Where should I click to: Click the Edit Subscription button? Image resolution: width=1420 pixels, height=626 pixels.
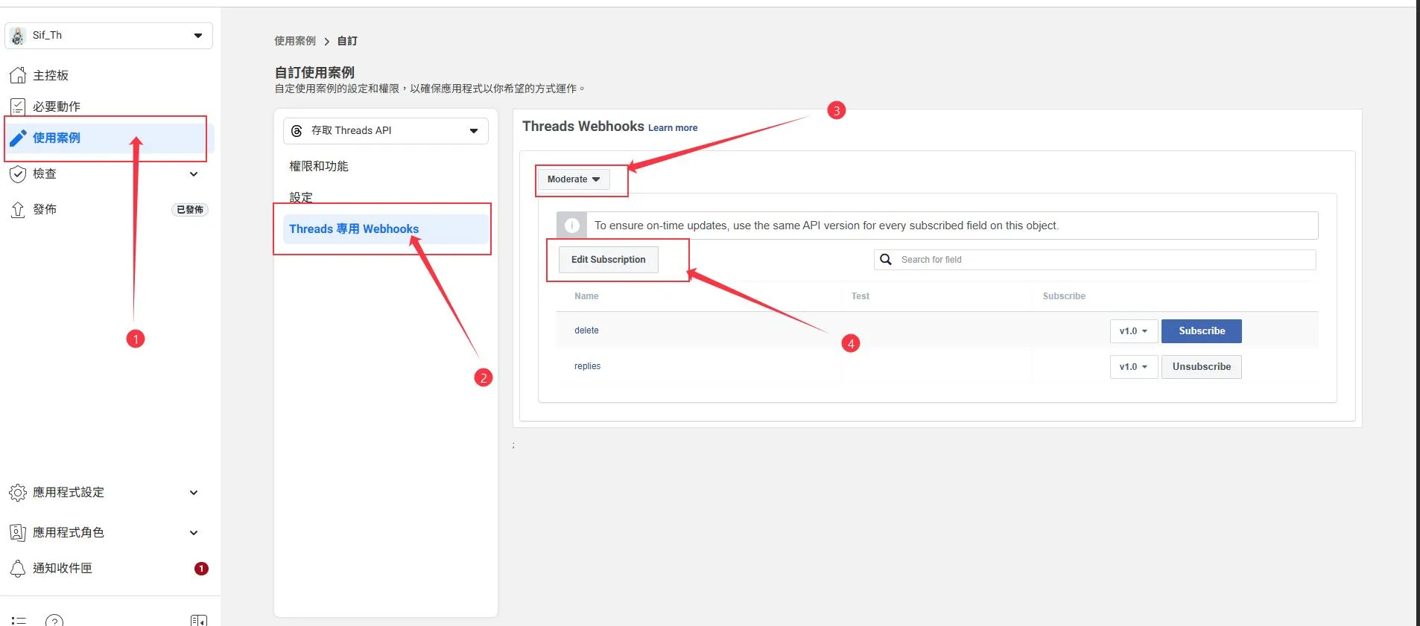[609, 260]
